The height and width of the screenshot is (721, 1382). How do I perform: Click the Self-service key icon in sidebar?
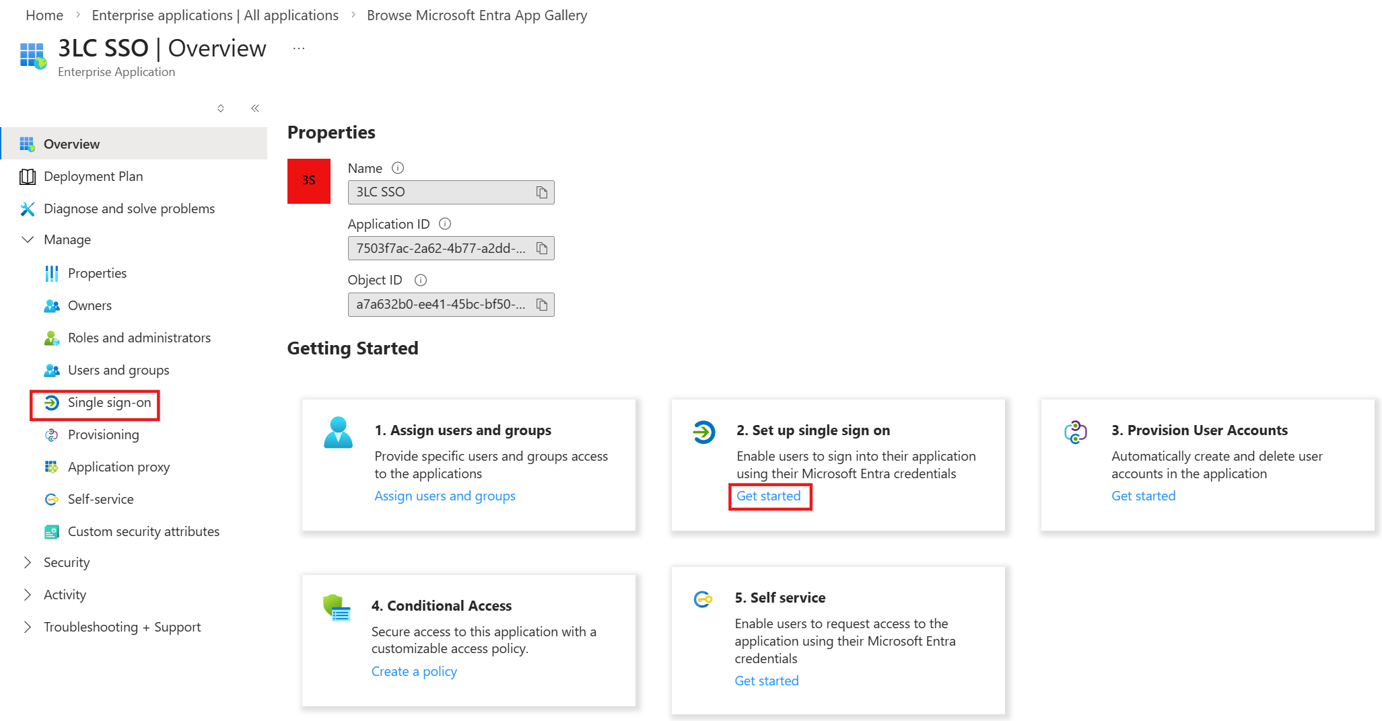tap(52, 499)
